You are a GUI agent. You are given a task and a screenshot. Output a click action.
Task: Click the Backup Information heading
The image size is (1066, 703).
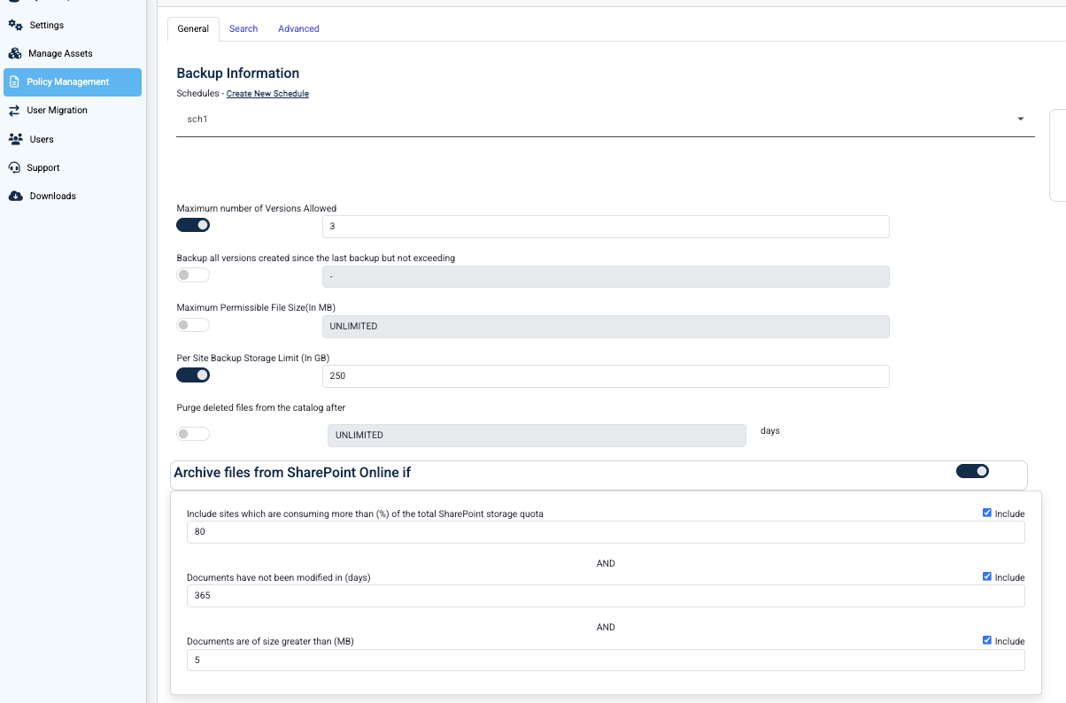[238, 73]
